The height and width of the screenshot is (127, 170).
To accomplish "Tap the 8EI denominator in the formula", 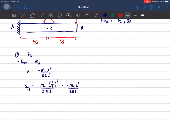I will click(x=73, y=92).
